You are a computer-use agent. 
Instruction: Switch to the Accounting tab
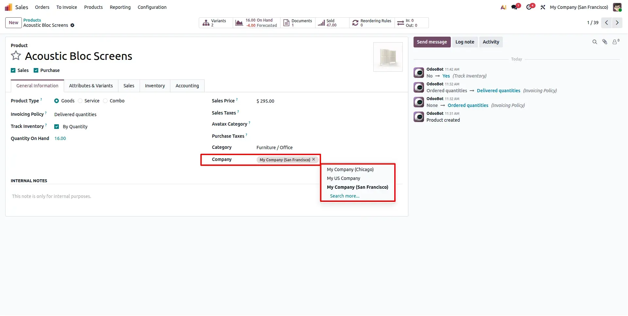coord(187,86)
